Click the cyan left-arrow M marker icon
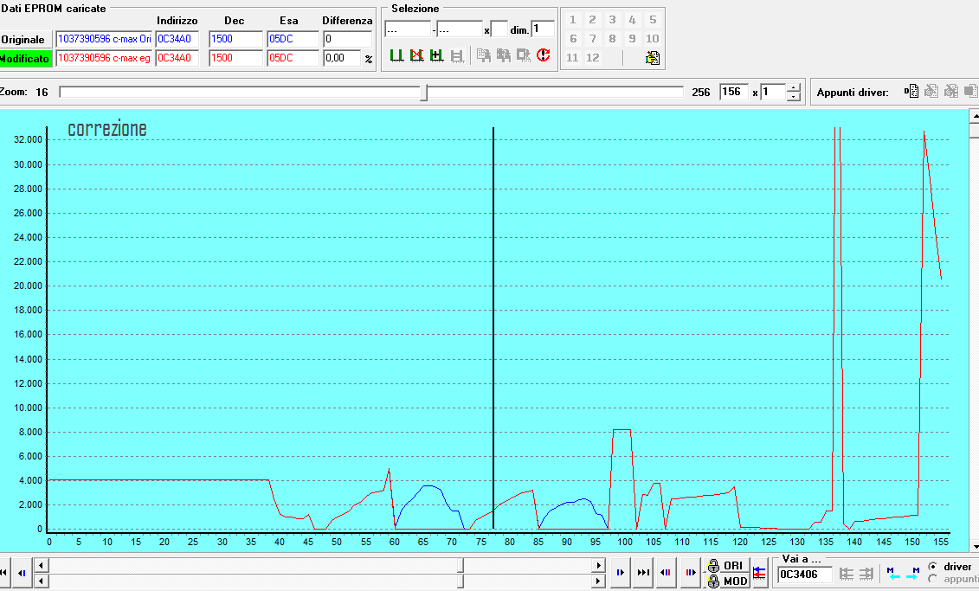This screenshot has height=591, width=979. pos(893,574)
